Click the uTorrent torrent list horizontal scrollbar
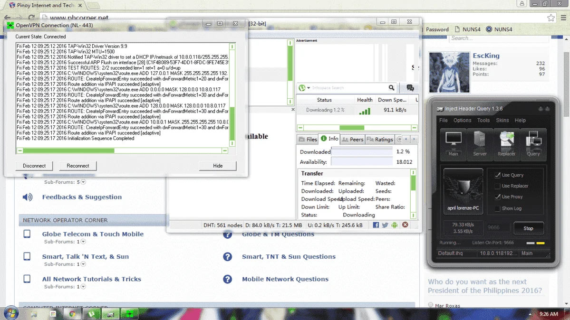This screenshot has height=320, width=570. click(x=357, y=128)
